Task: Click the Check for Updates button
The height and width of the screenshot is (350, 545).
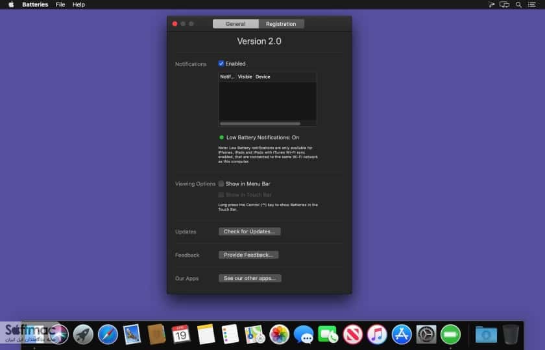Action: click(250, 231)
